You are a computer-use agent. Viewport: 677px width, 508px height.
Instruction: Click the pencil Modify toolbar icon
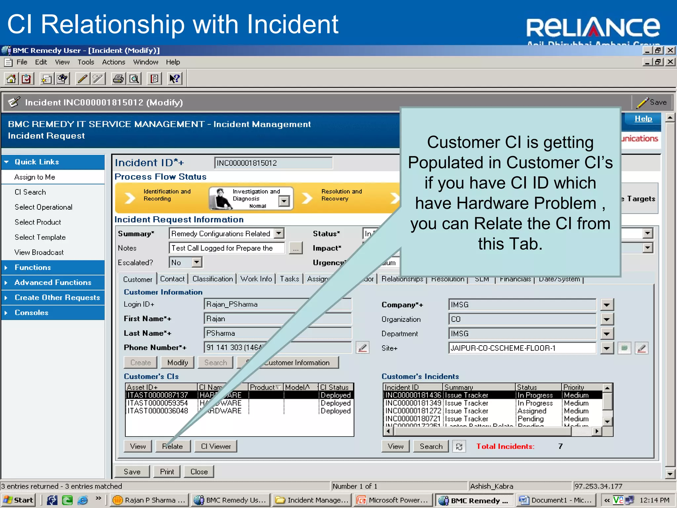82,79
